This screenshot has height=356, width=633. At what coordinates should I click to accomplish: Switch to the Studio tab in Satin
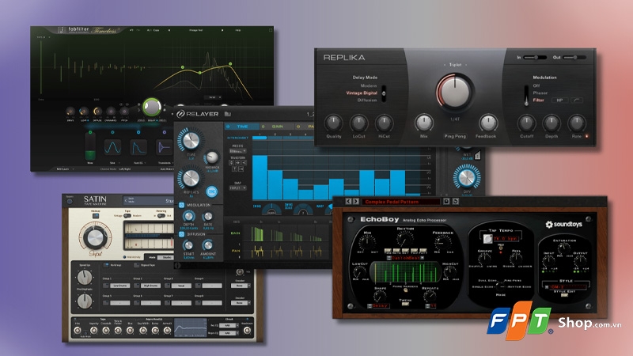tap(167, 257)
